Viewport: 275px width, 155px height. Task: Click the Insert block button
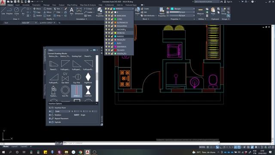[x=137, y=11]
